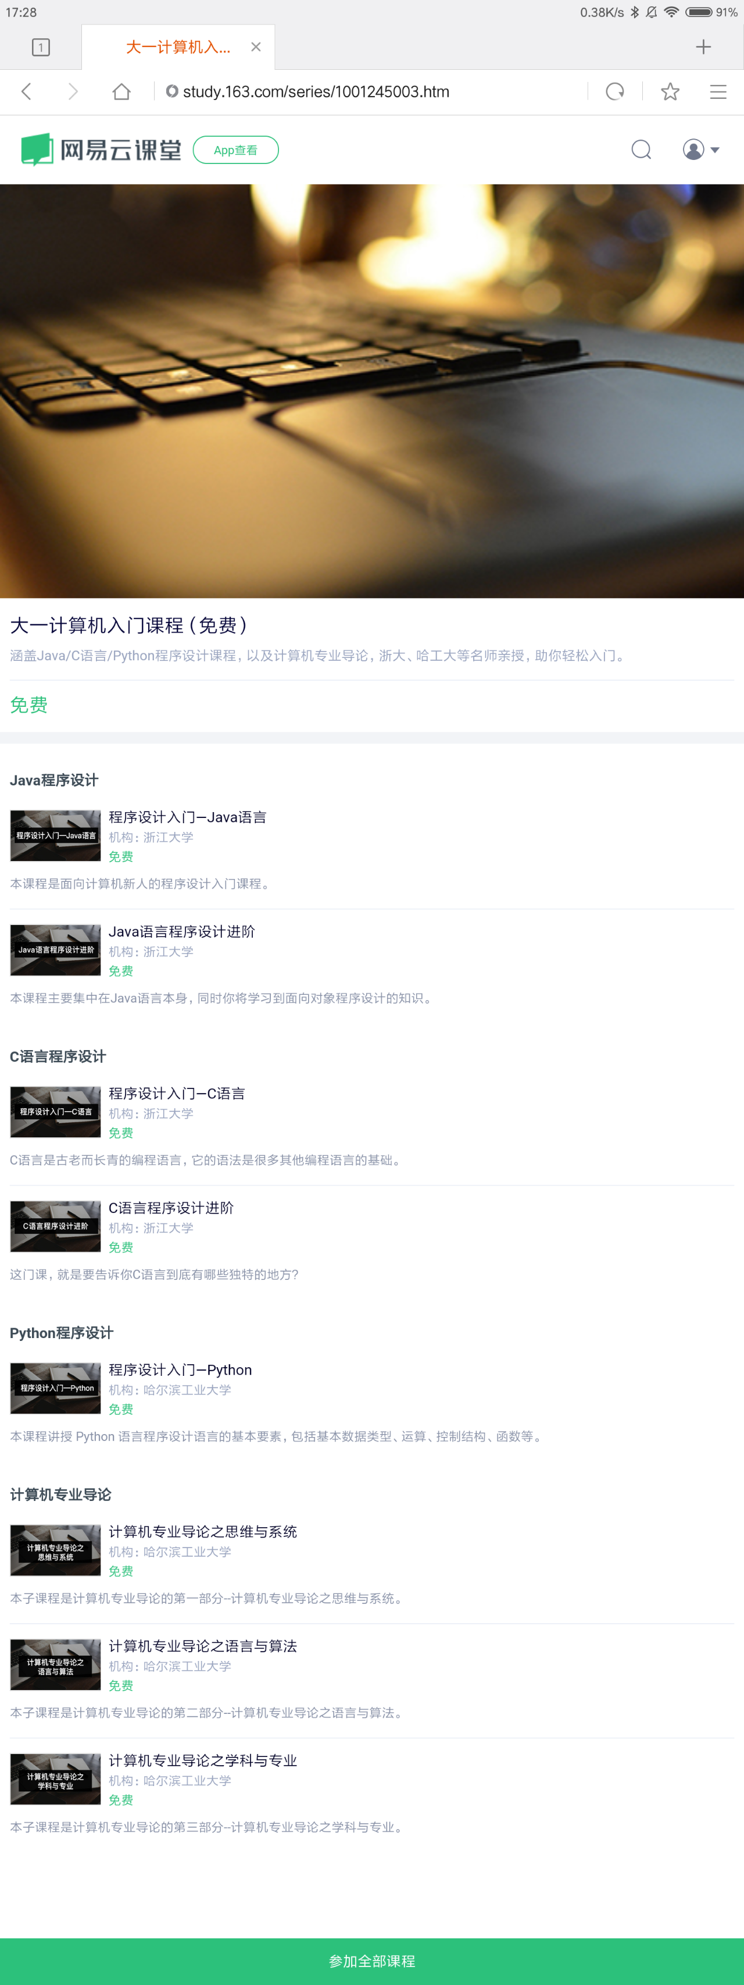Open the 计算机专业导论之思维与系统 title
This screenshot has height=1985, width=744.
202,1531
